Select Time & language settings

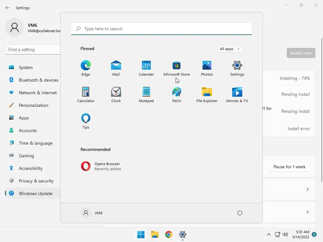(x=33, y=143)
